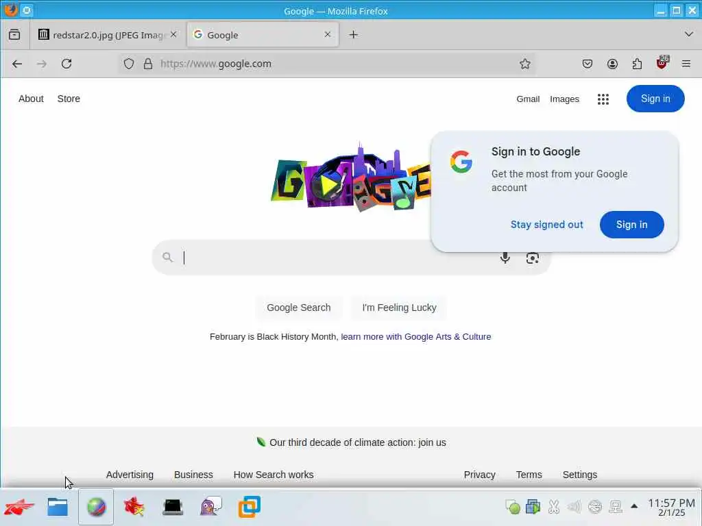Open the Google apps grid icon
Image resolution: width=702 pixels, height=526 pixels.
pos(603,99)
